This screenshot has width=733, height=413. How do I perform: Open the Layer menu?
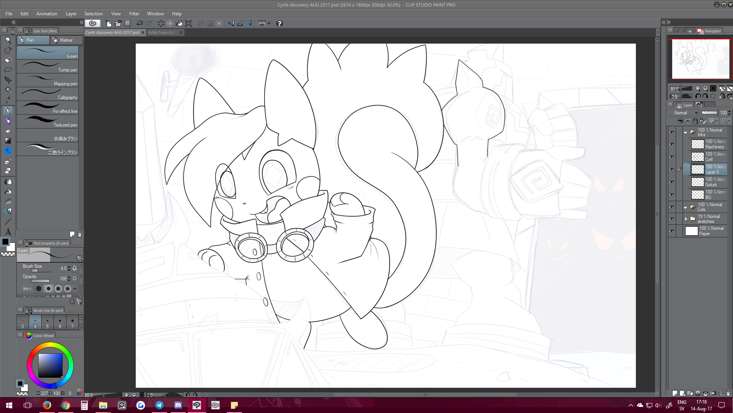(x=71, y=13)
